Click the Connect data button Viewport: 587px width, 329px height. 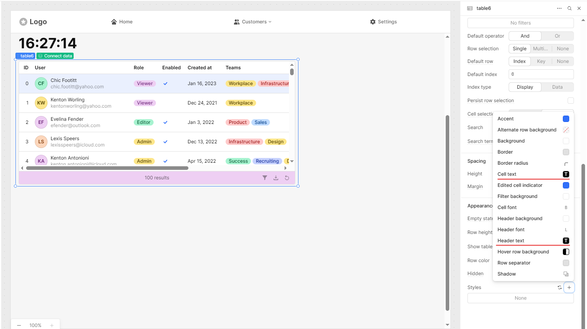[x=55, y=56]
